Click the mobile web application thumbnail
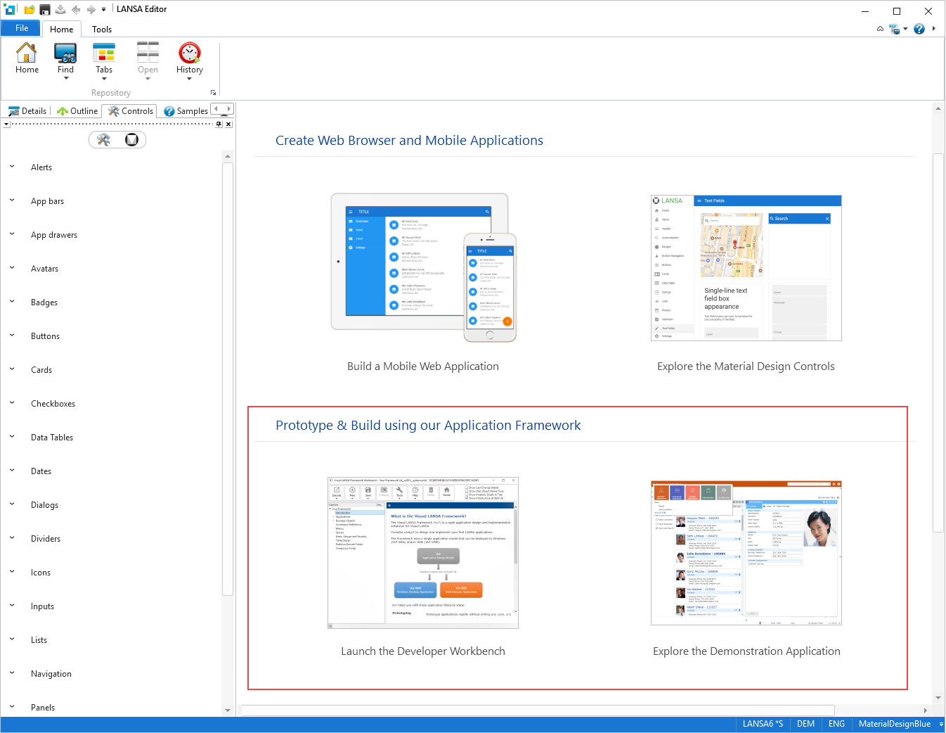 tap(424, 267)
